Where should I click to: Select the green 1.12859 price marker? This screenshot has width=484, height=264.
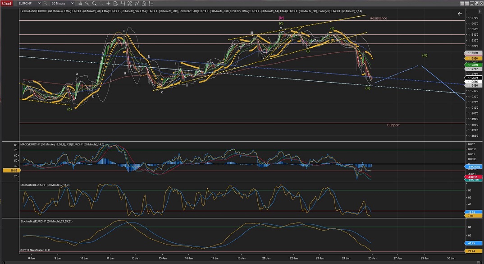coord(473,65)
